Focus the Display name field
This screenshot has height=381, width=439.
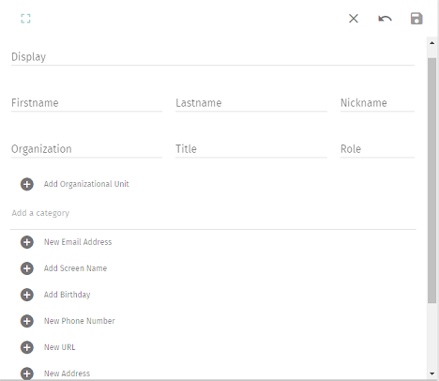(x=213, y=57)
